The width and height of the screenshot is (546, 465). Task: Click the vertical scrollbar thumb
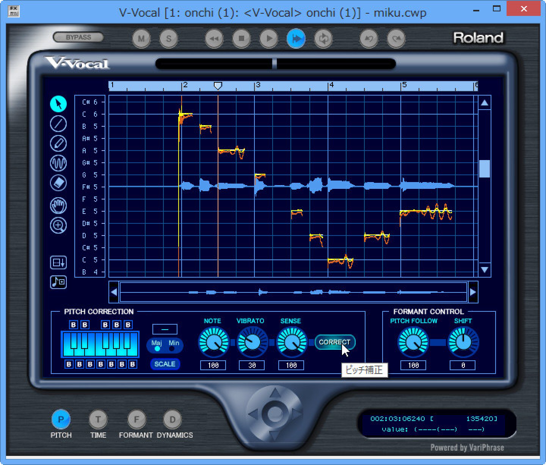[485, 169]
